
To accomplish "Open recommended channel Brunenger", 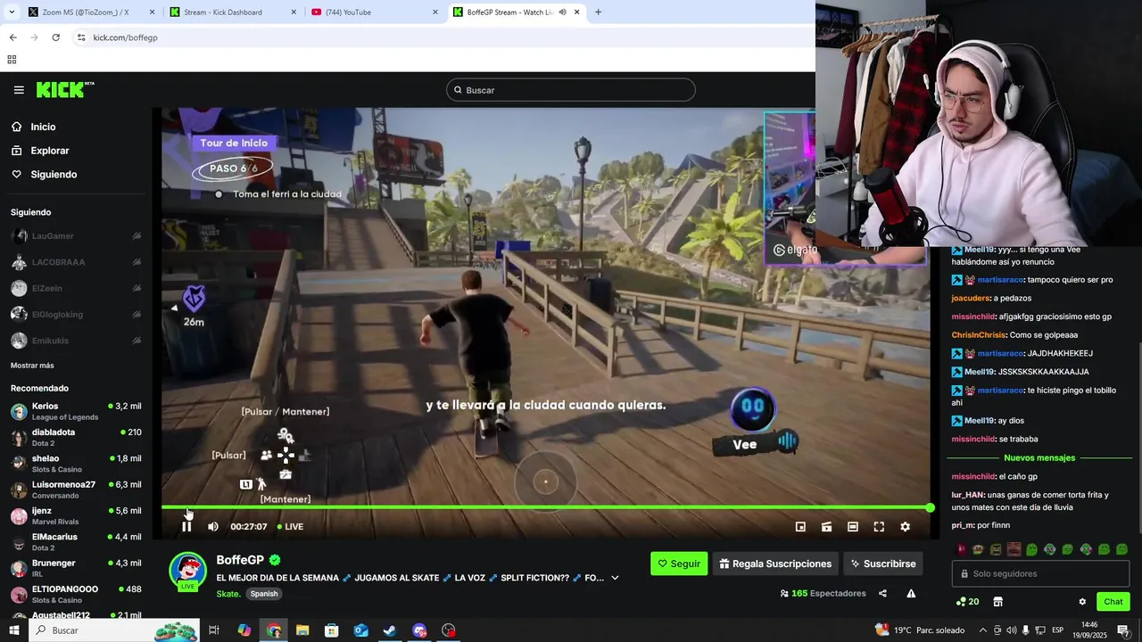I will (76, 568).
